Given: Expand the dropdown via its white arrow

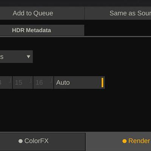Looking at the screenshot, I should coord(29,57).
